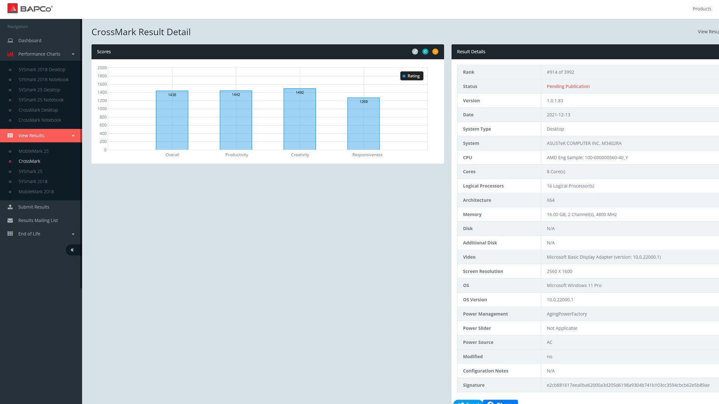View SYSmark 2018 results

pos(33,181)
